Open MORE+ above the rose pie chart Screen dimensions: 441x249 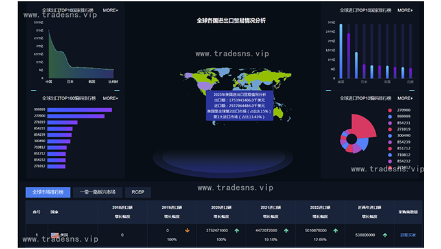tap(405, 98)
